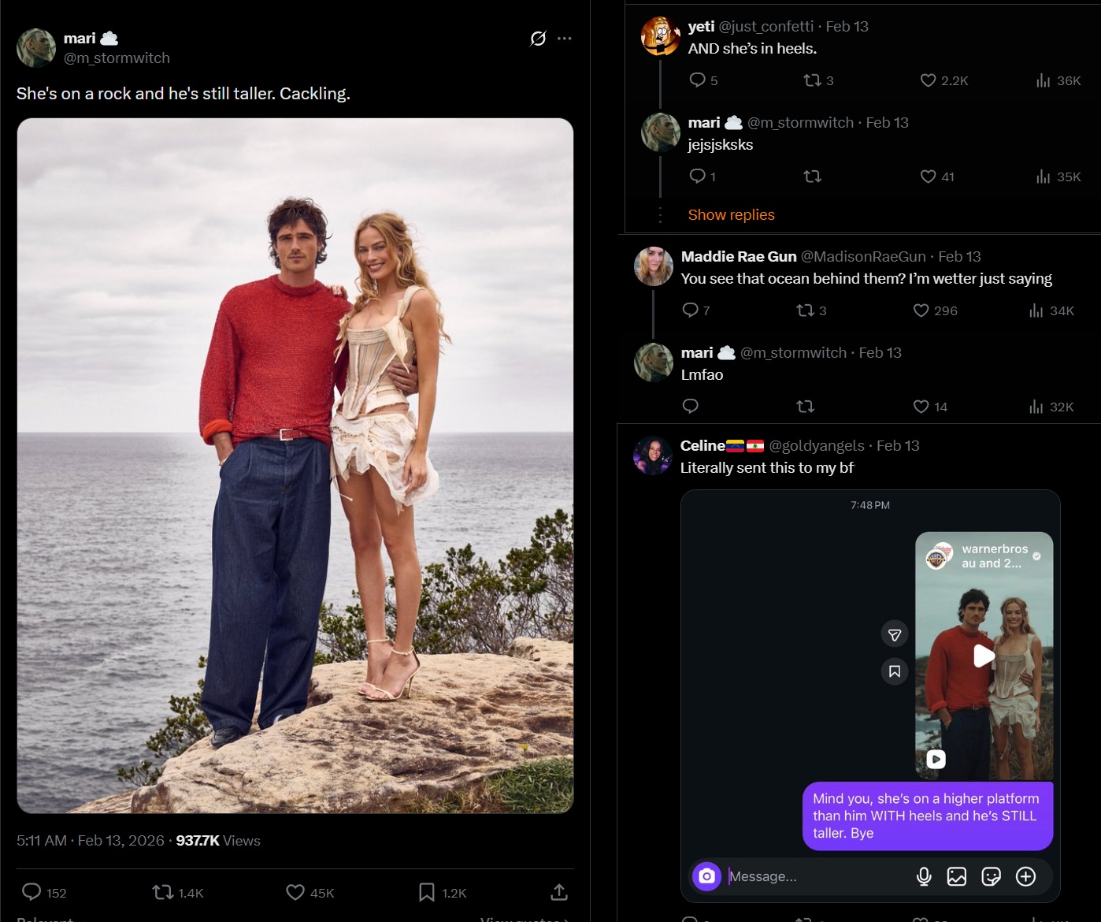
Task: Open Maddie Rae Gun's profile name
Action: click(739, 256)
